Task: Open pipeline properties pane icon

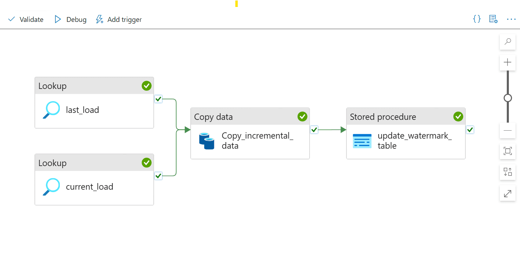Action: tap(493, 19)
